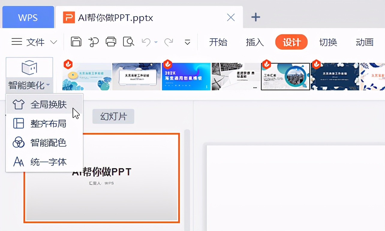Screen dimensions: 385x231
Task: Undo the last action
Action: click(147, 42)
